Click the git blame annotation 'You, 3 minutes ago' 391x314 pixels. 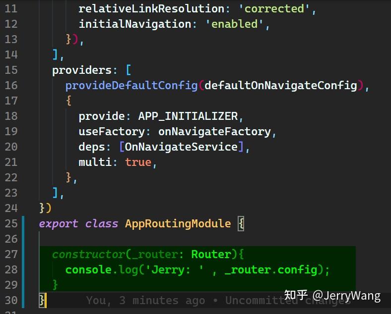(x=145, y=300)
